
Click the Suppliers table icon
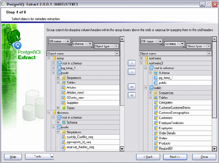pos(63,103)
